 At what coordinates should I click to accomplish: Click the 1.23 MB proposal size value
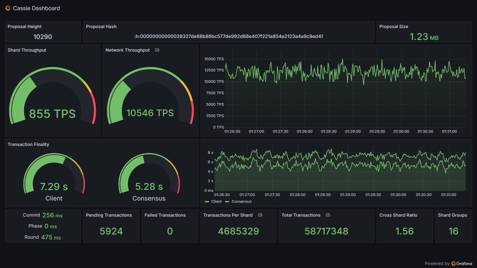click(424, 37)
